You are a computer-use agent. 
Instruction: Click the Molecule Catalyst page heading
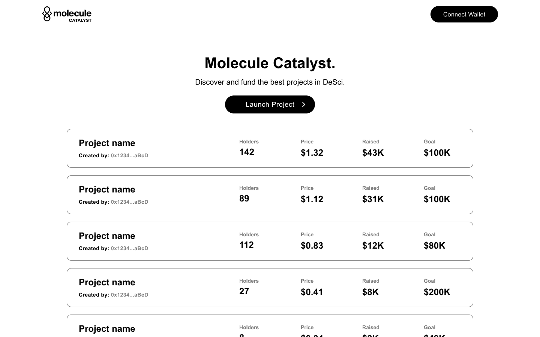coord(270,63)
